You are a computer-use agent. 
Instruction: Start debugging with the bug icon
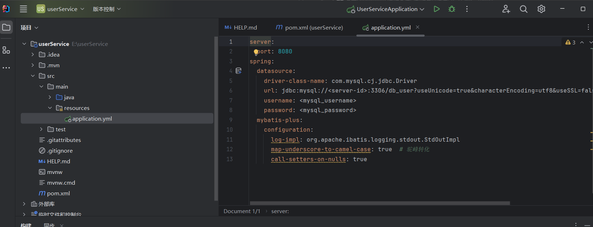tap(452, 9)
